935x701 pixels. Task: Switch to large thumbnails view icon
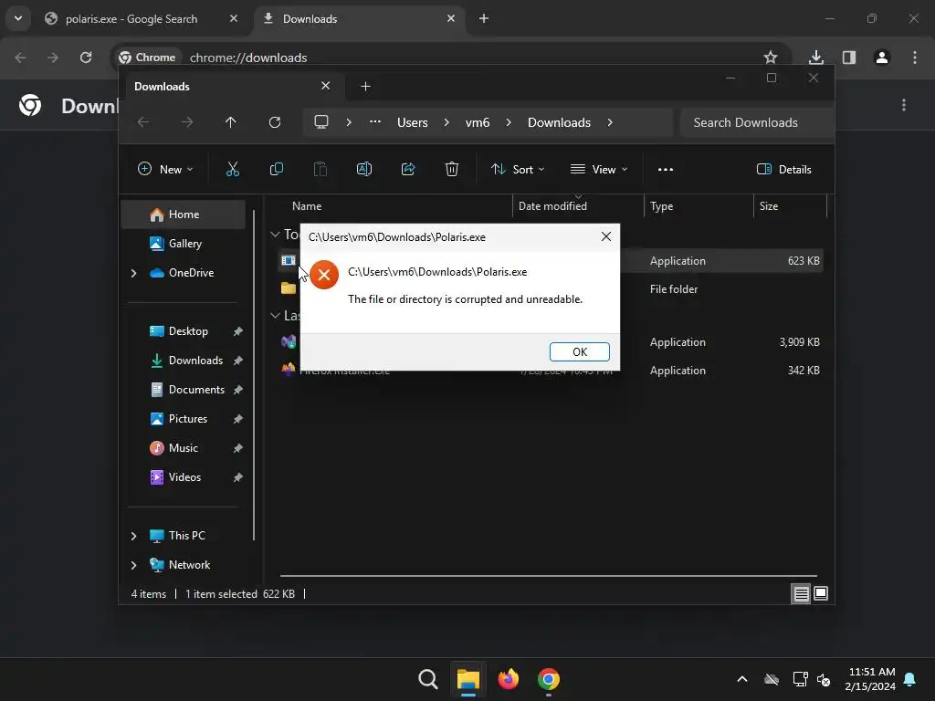point(821,593)
